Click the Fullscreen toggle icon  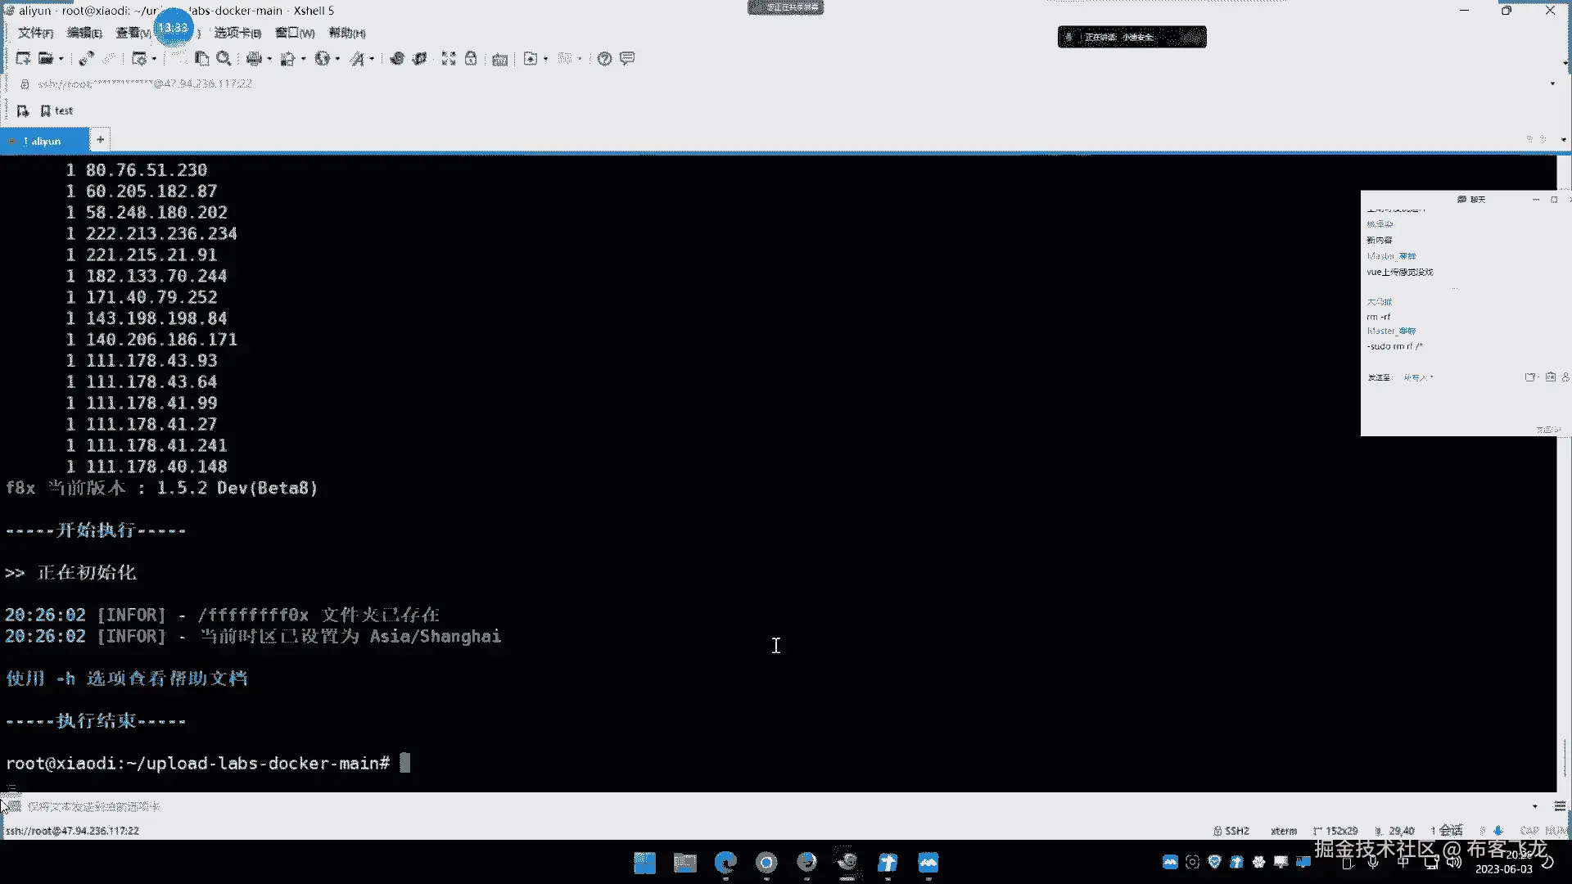449,59
